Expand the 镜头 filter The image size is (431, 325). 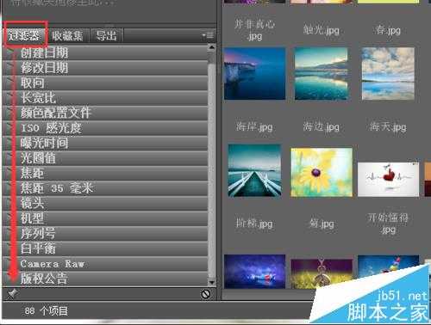tap(105, 203)
